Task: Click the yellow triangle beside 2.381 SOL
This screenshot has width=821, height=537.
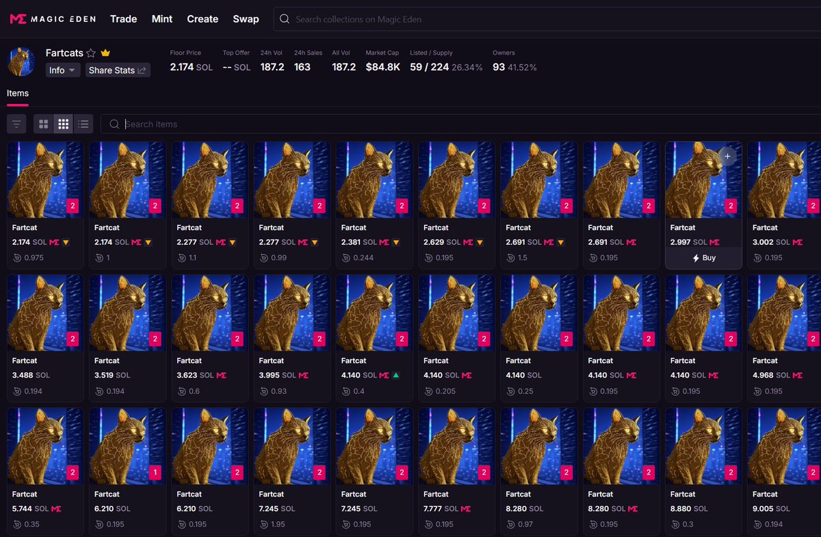Action: [397, 242]
